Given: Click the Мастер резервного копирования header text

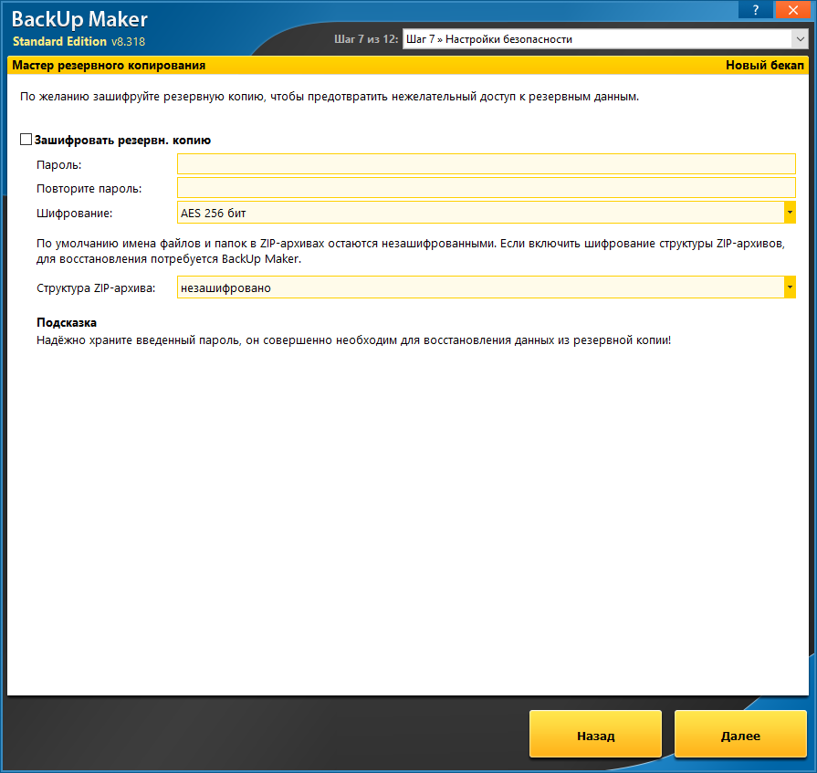Looking at the screenshot, I should pos(109,65).
